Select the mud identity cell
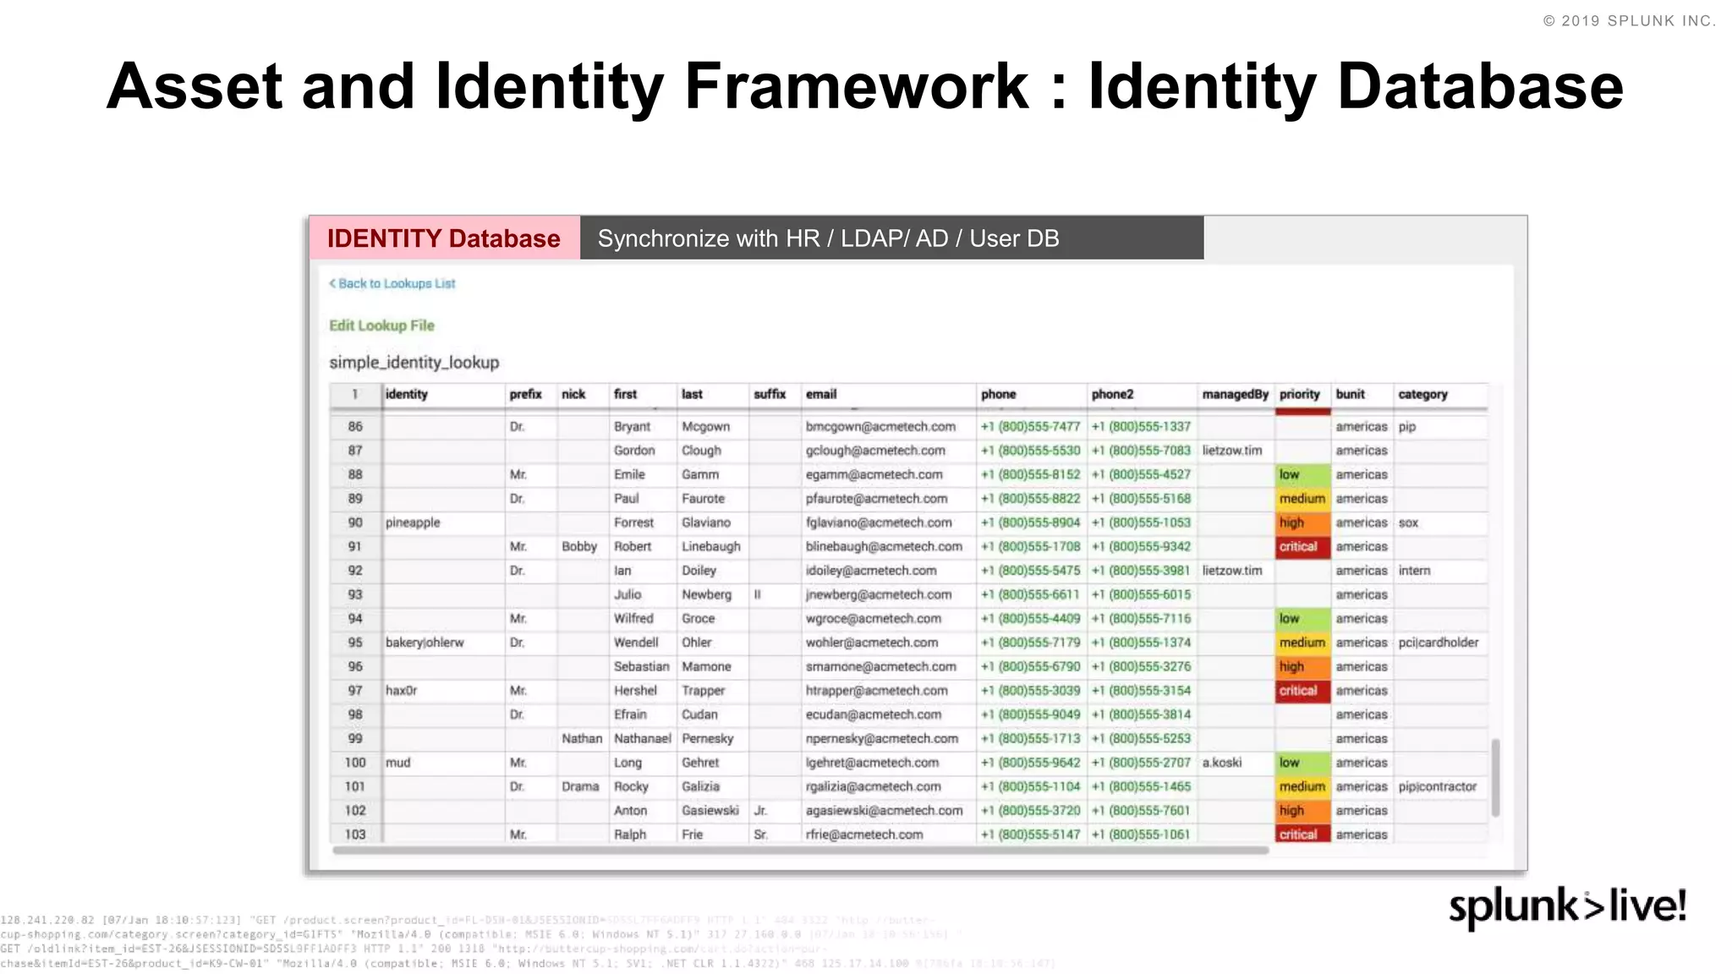The height and width of the screenshot is (974, 1732). point(443,763)
